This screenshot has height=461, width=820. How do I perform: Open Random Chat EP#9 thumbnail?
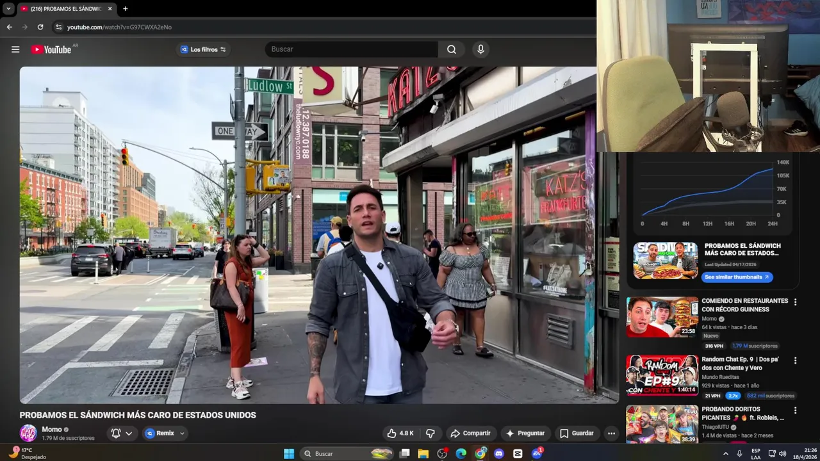[x=662, y=375]
